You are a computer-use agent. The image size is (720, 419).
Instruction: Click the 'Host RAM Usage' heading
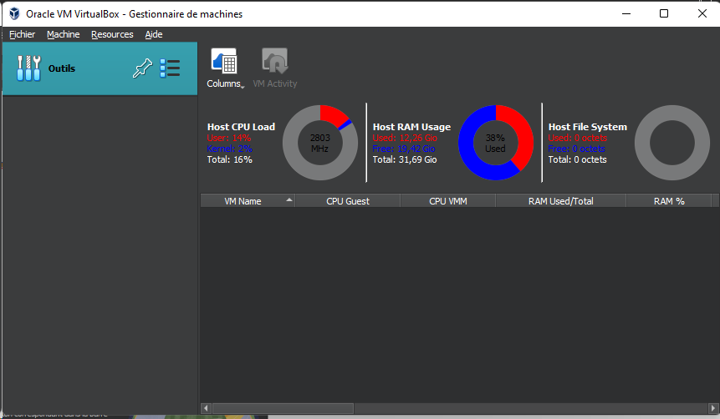[x=411, y=127]
